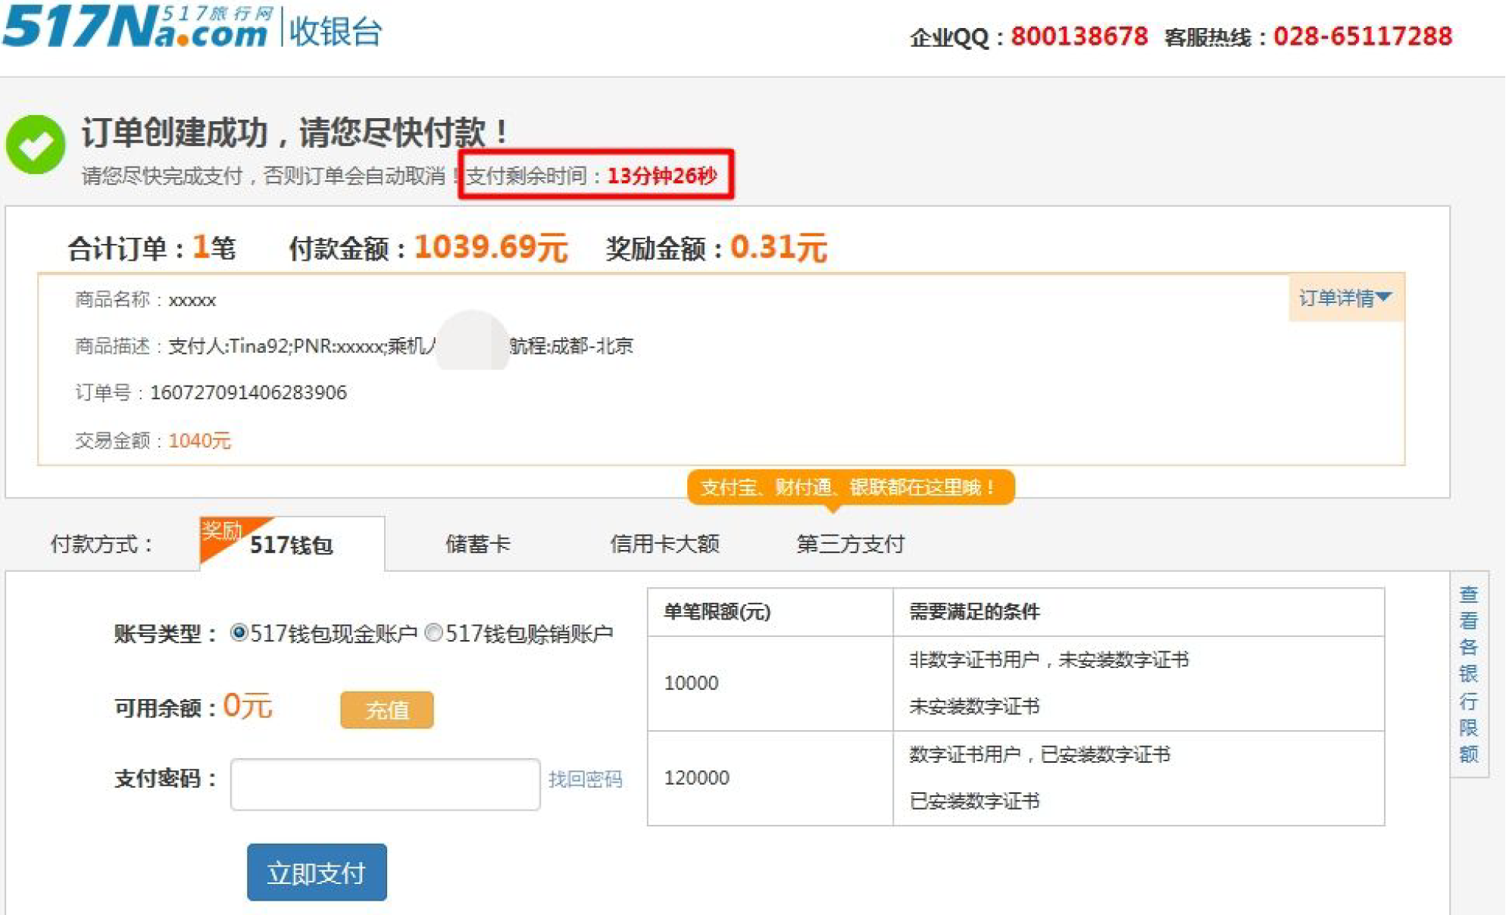
Task: Switch to the 储蓄卡 tab
Action: click(478, 544)
